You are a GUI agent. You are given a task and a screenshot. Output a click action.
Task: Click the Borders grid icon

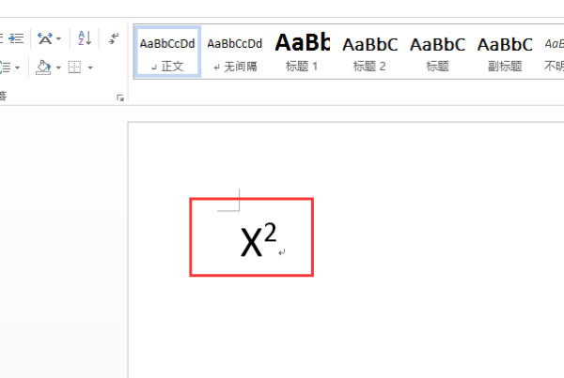coord(75,68)
